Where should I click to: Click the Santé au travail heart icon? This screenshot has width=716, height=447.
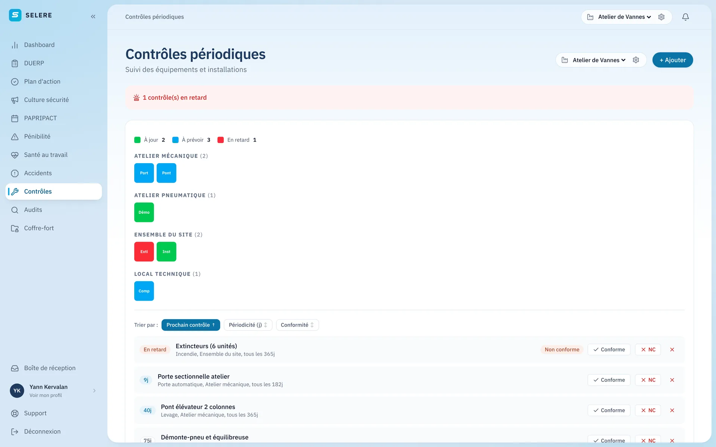(15, 155)
